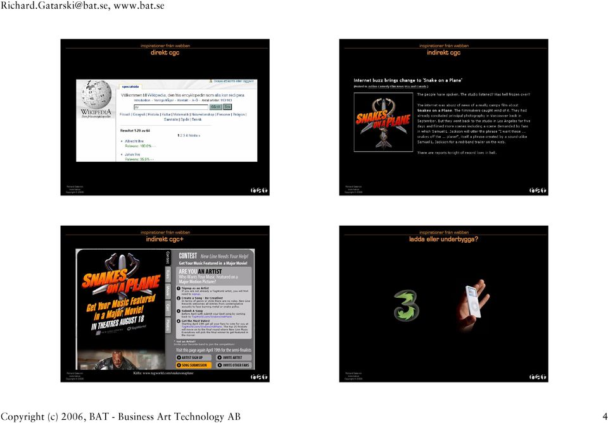
Task: Select the 'specialsida' tab on Wikipedia
Action: (130, 87)
